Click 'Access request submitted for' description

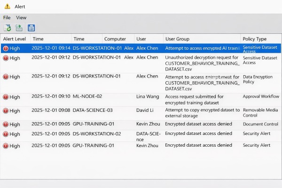point(194,97)
